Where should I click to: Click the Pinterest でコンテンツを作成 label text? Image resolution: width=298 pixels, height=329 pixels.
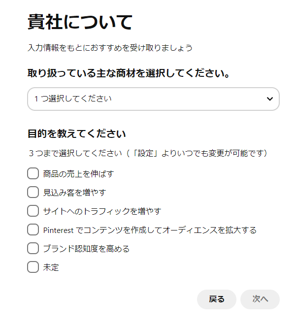click(x=150, y=230)
